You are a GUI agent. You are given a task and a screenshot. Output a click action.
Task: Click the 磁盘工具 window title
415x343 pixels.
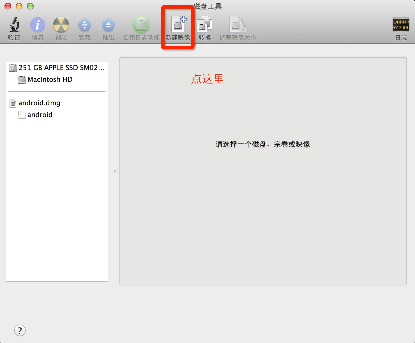[208, 6]
